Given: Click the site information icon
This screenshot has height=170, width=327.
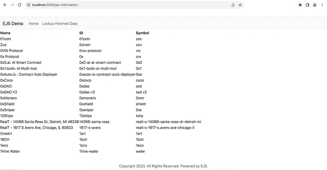Looking at the screenshot, I should (x=28, y=5).
